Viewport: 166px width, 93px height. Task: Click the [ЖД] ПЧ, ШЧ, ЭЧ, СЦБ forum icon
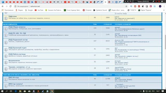6,35
